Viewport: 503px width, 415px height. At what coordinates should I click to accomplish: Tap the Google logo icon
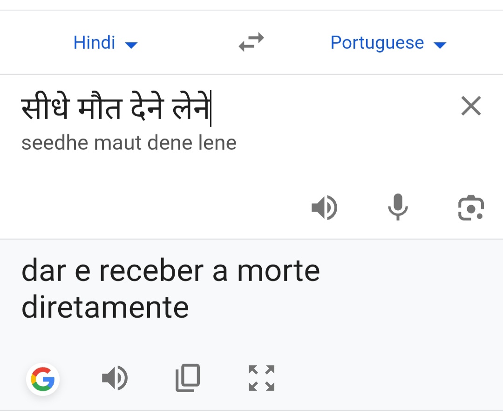[43, 380]
